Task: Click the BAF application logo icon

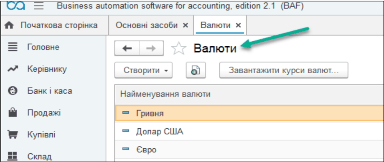Action: tap(15, 6)
